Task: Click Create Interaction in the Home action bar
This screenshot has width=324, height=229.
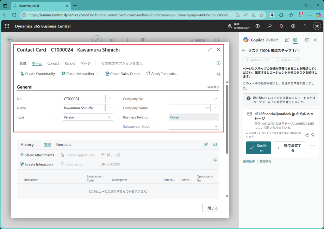Action: 78,74
